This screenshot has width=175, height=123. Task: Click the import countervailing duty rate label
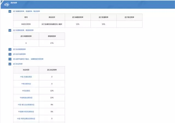click(x=19, y=54)
